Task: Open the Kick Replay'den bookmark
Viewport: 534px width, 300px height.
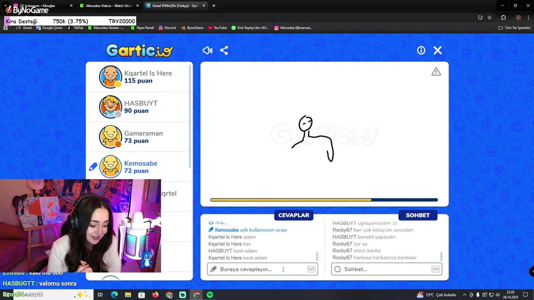Action: point(250,28)
